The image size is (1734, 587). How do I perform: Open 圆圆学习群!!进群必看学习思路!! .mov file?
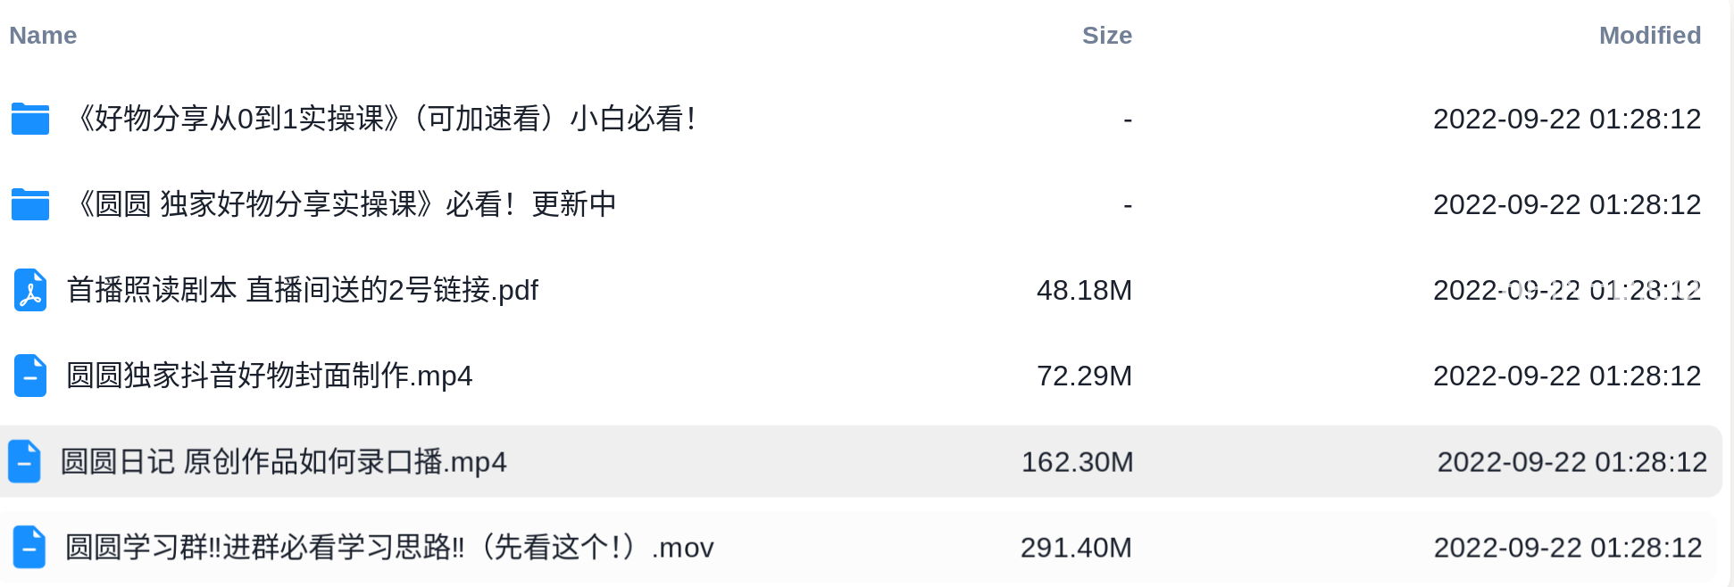pyautogui.click(x=389, y=547)
